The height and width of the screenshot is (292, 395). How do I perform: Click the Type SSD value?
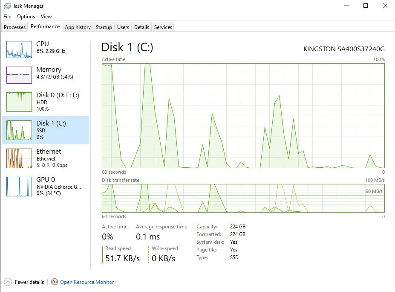[234, 257]
